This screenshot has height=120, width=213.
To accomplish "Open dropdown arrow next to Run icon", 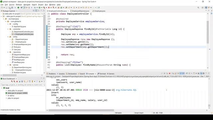I will point(42,8).
